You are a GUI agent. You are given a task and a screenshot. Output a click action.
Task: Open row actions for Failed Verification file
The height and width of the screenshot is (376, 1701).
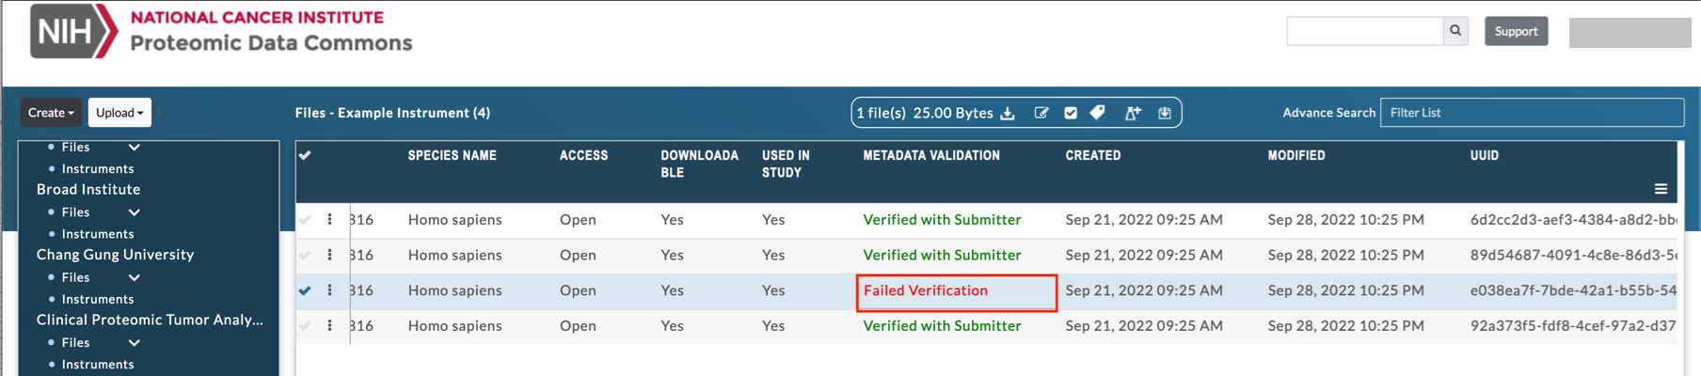[329, 290]
